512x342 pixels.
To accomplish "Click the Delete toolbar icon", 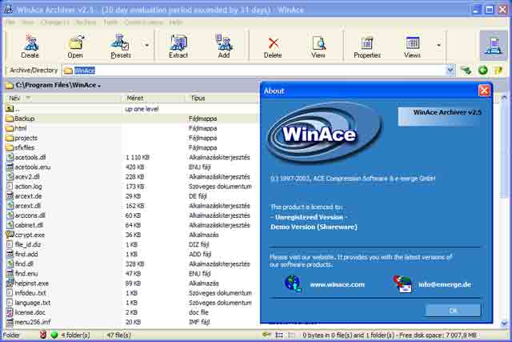I will pyautogui.click(x=273, y=46).
